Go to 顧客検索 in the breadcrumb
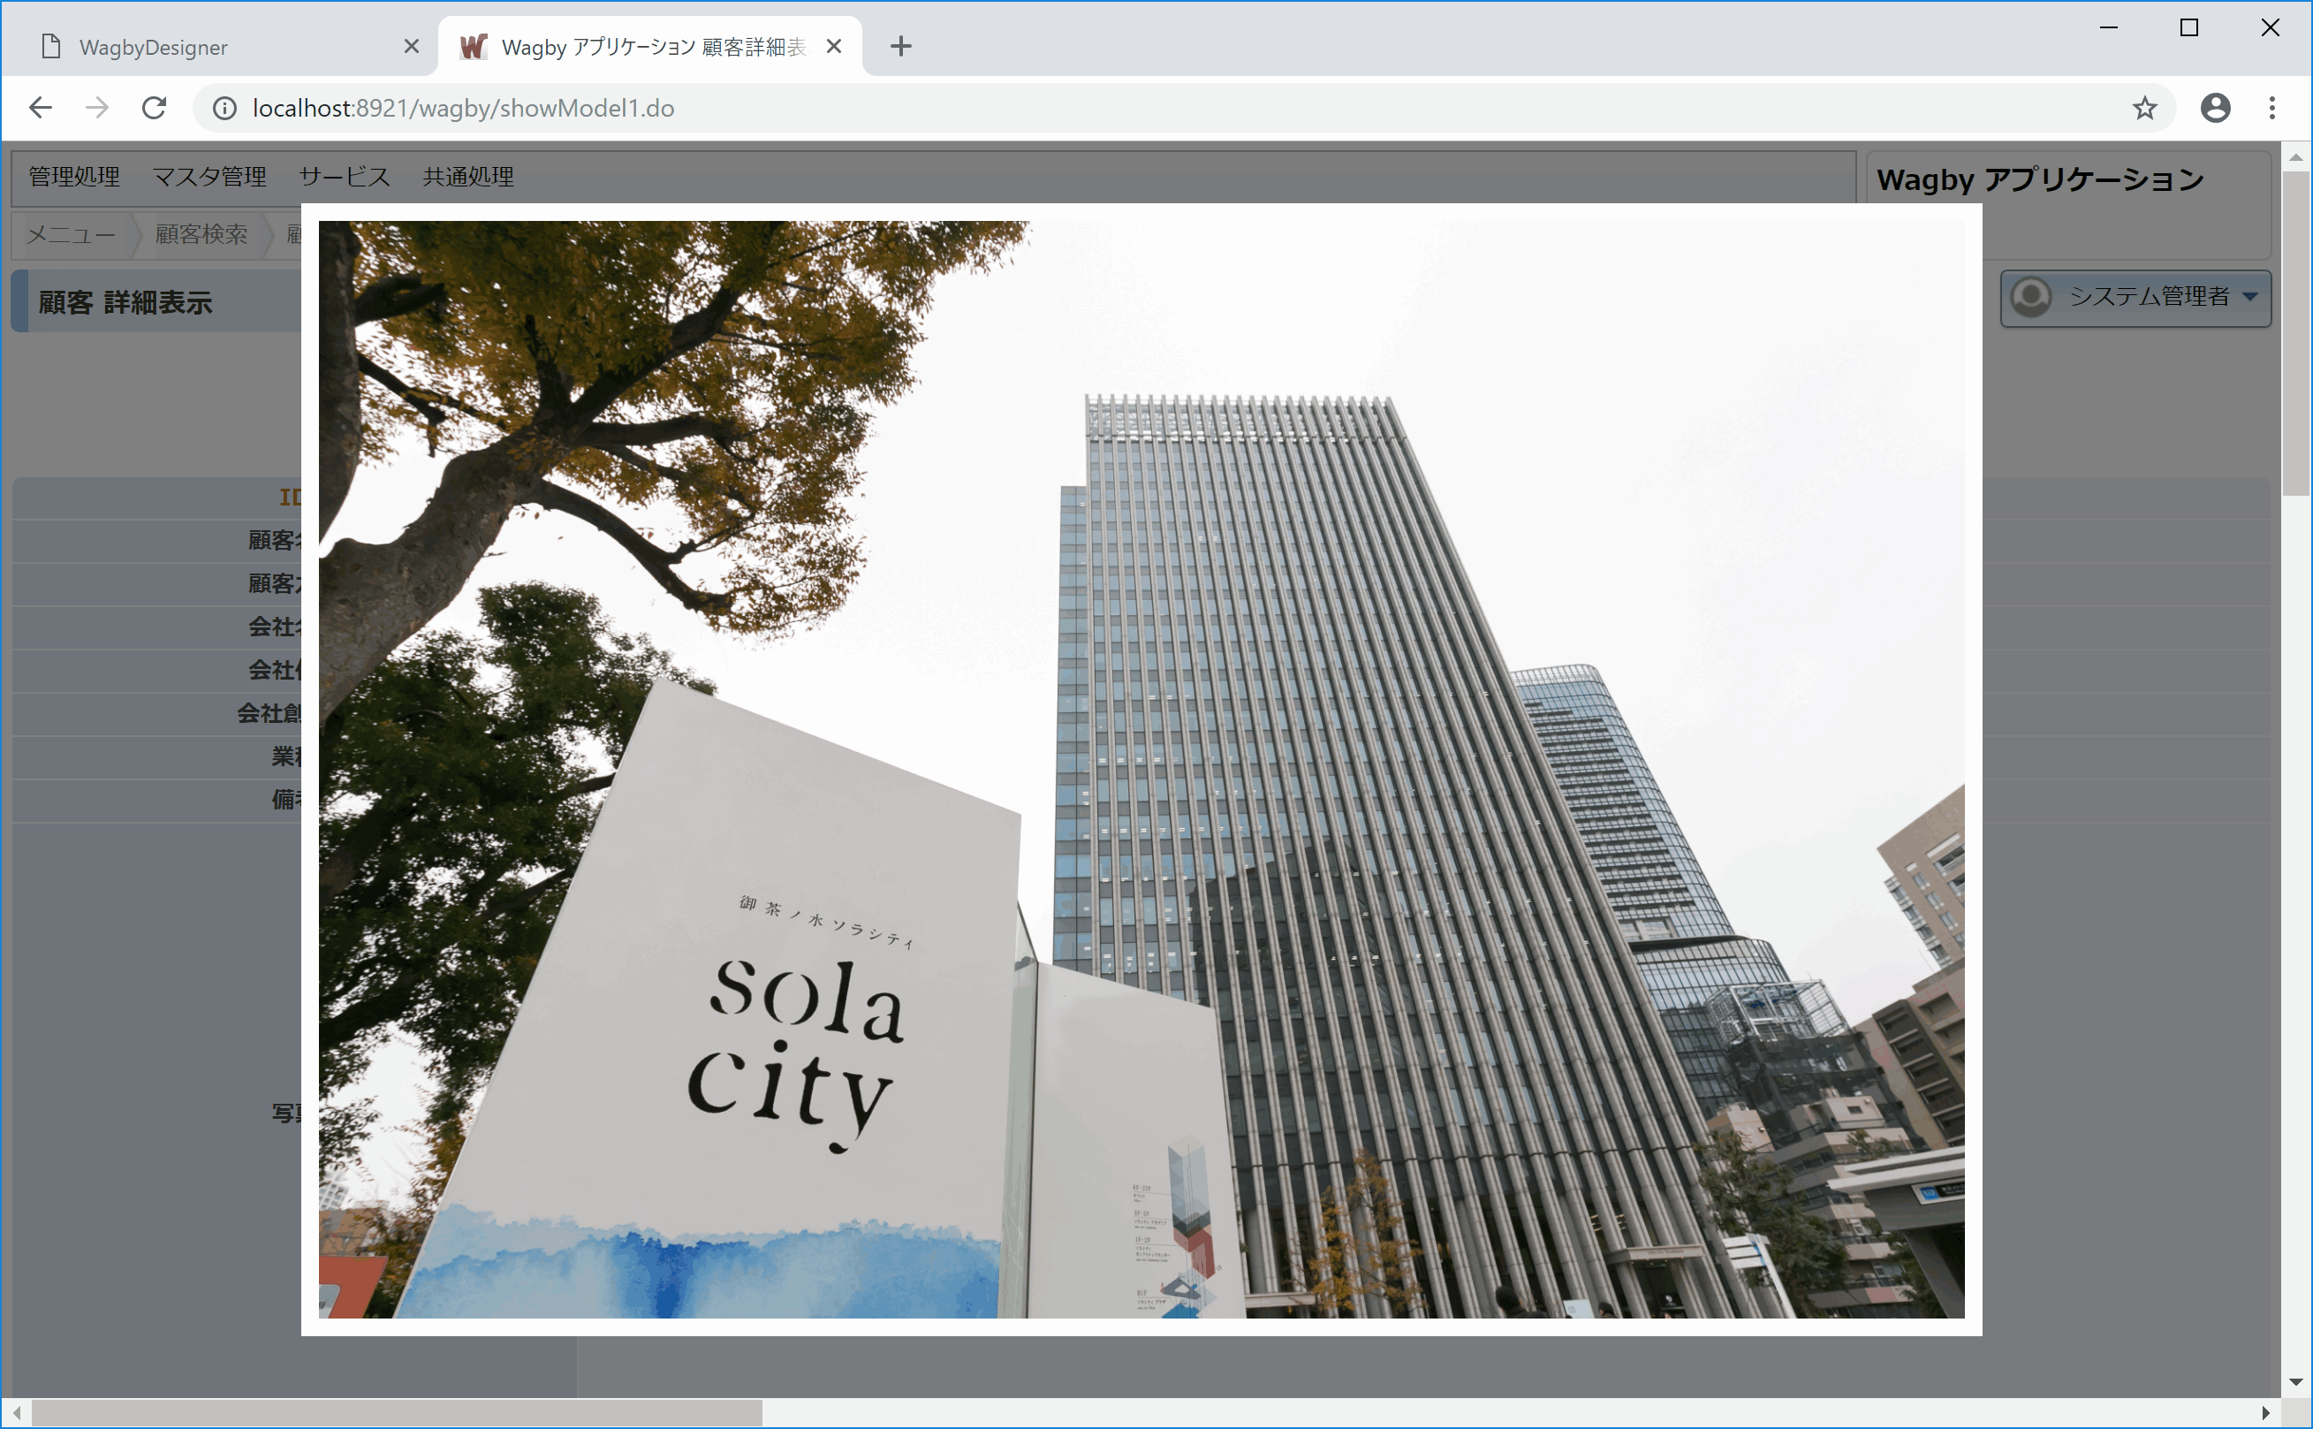The image size is (2313, 1429). (x=201, y=234)
